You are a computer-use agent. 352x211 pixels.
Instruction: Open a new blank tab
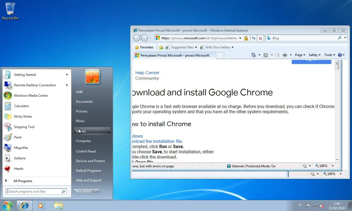pyautogui.click(x=220, y=56)
